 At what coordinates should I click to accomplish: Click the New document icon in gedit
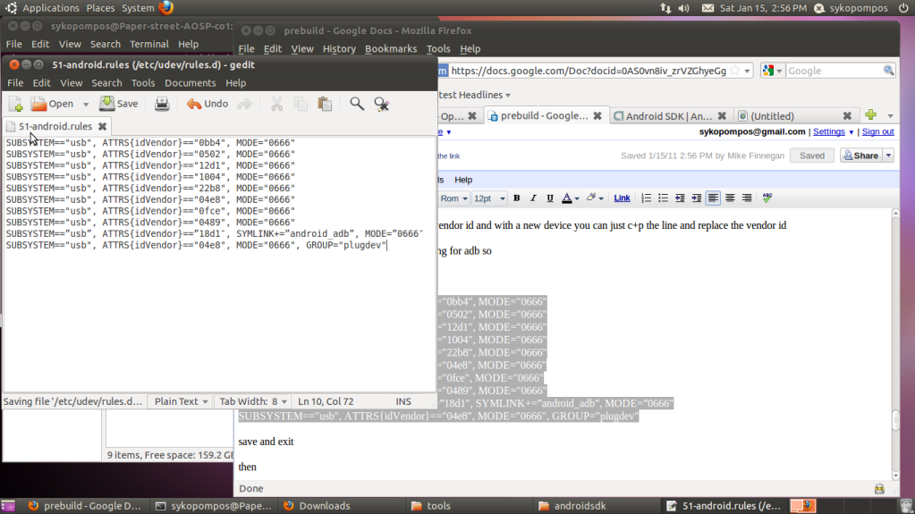click(16, 104)
